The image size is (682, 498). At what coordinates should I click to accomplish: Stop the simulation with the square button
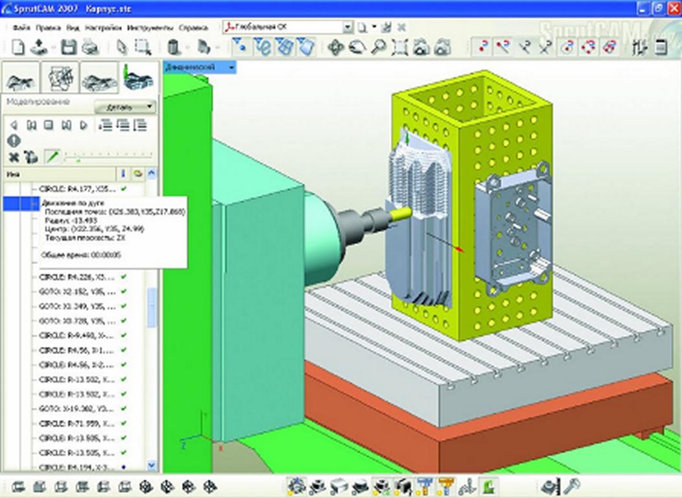tap(49, 125)
